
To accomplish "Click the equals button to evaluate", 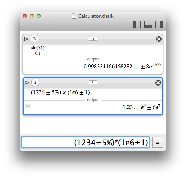I will coord(158,142).
